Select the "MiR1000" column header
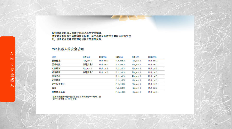 (152, 57)
